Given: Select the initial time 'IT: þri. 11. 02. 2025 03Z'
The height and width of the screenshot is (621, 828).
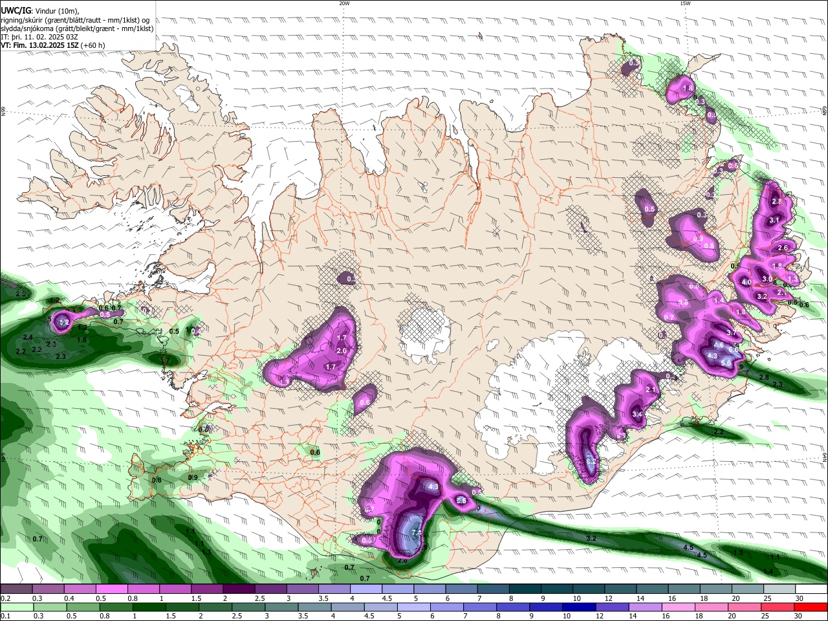Looking at the screenshot, I should 39,37.
